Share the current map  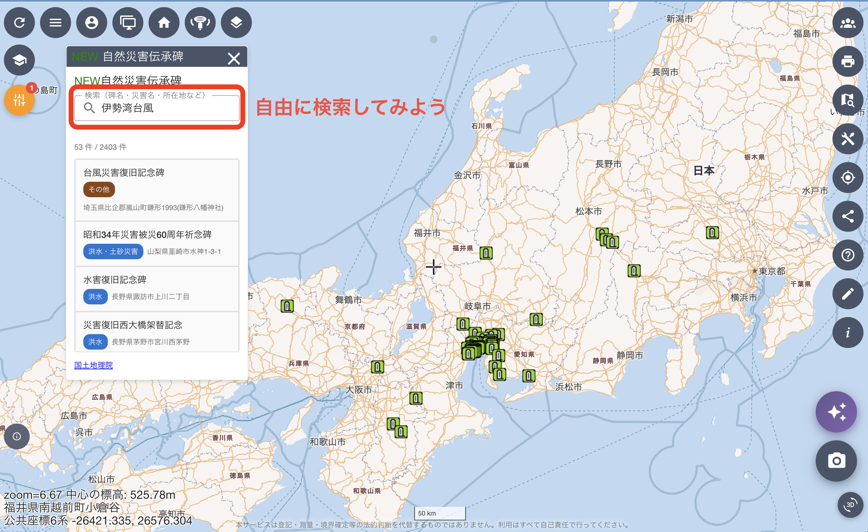[848, 216]
